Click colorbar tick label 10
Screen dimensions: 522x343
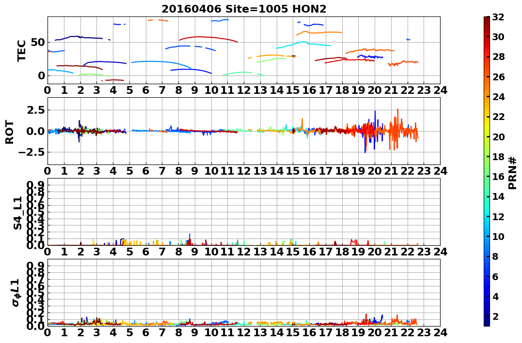(x=498, y=236)
